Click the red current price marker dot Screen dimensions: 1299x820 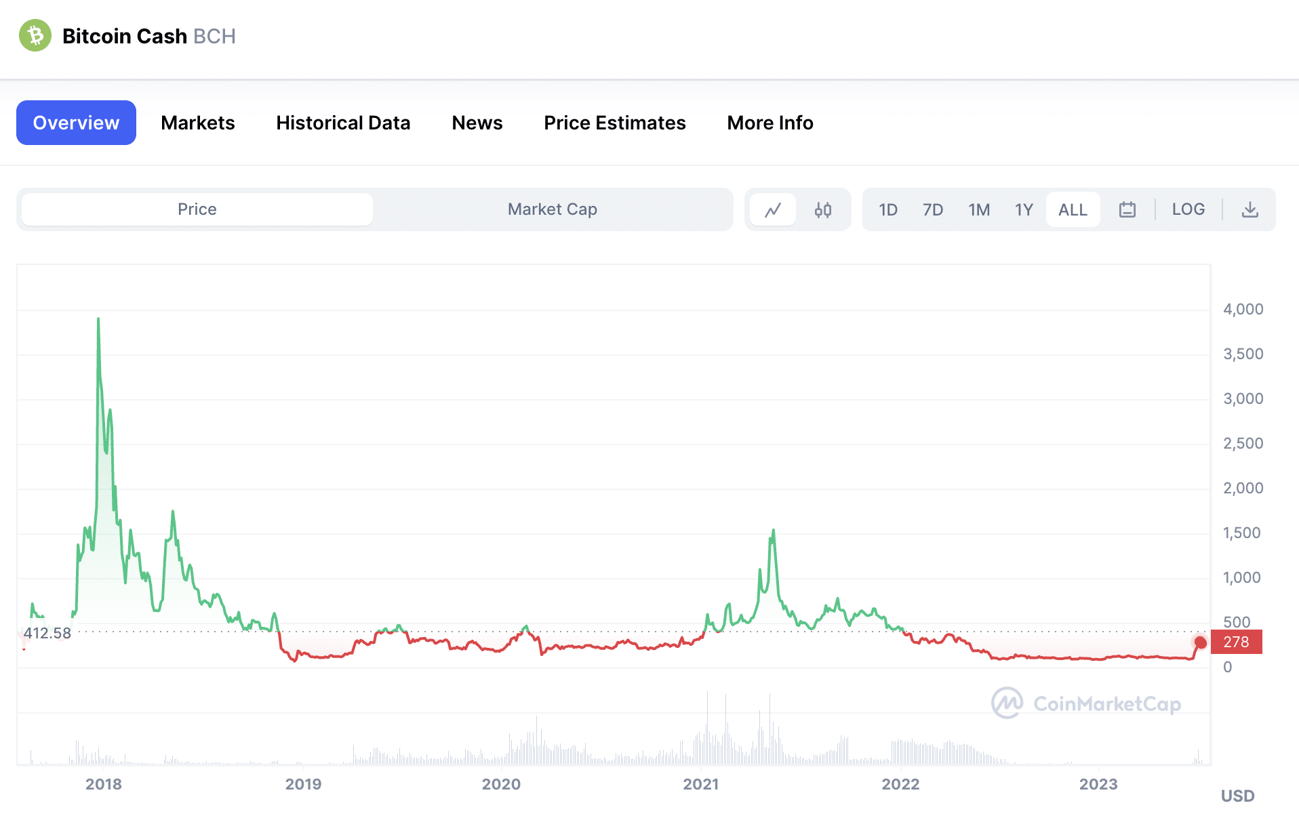pos(1200,642)
